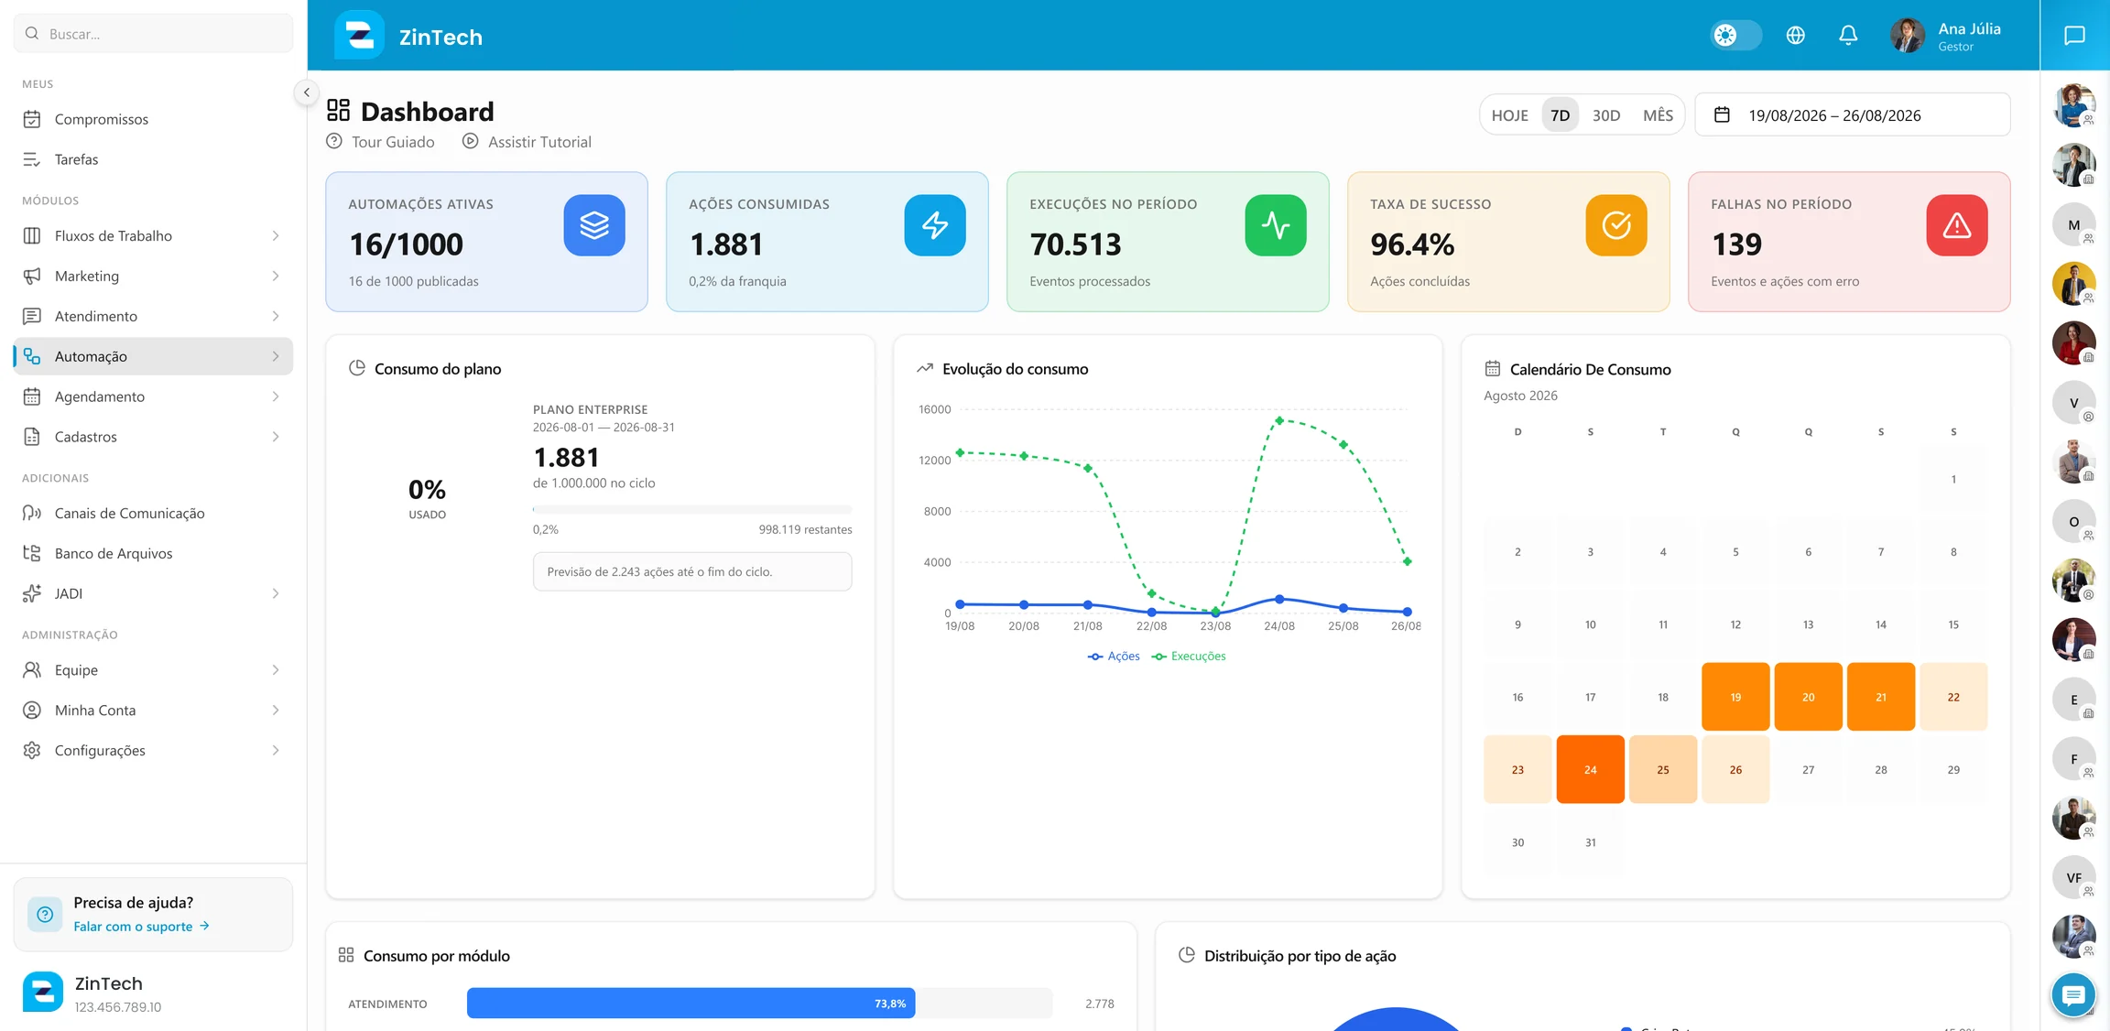Select the 7D period tab
Viewport: 2110px width, 1031px height.
pos(1561,115)
